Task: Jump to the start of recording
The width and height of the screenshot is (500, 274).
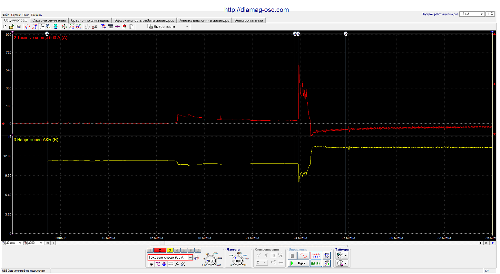Action: pos(47,243)
